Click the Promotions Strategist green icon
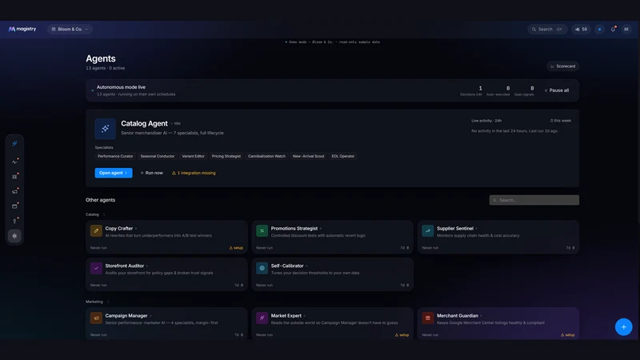 click(262, 231)
